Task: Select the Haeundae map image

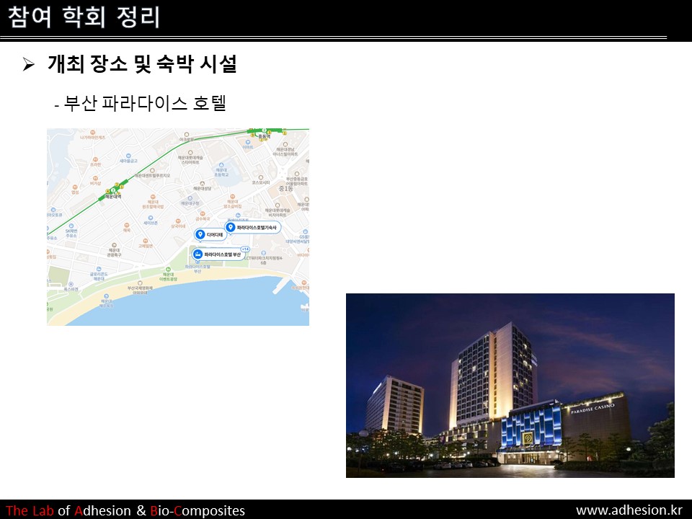Action: pos(178,227)
